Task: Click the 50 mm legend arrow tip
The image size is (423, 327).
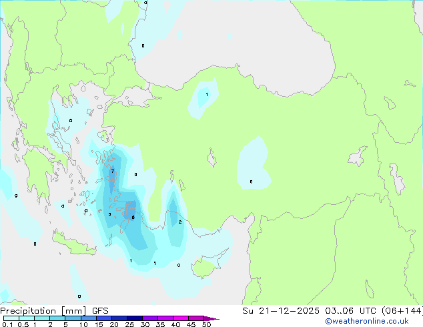Action: click(211, 319)
